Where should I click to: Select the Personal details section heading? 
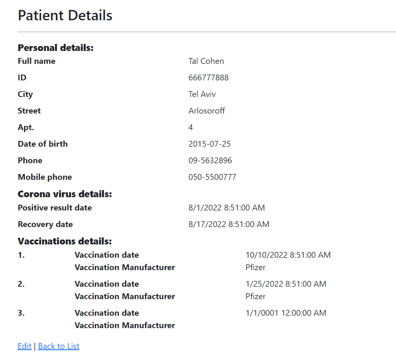(x=55, y=48)
